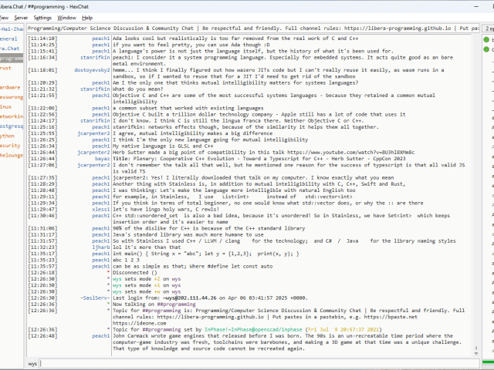Open the thelounge channel

pos(12,155)
